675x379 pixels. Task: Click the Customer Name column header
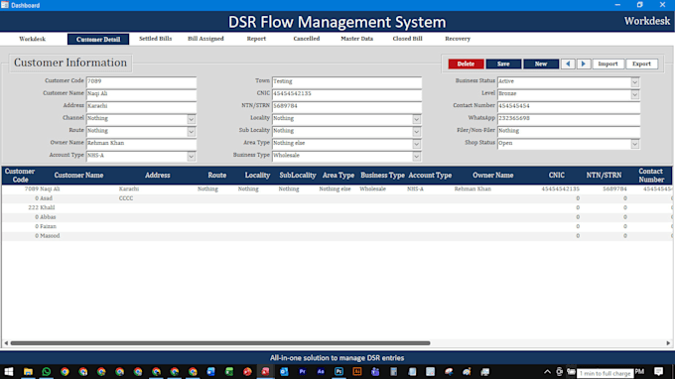[x=78, y=176]
